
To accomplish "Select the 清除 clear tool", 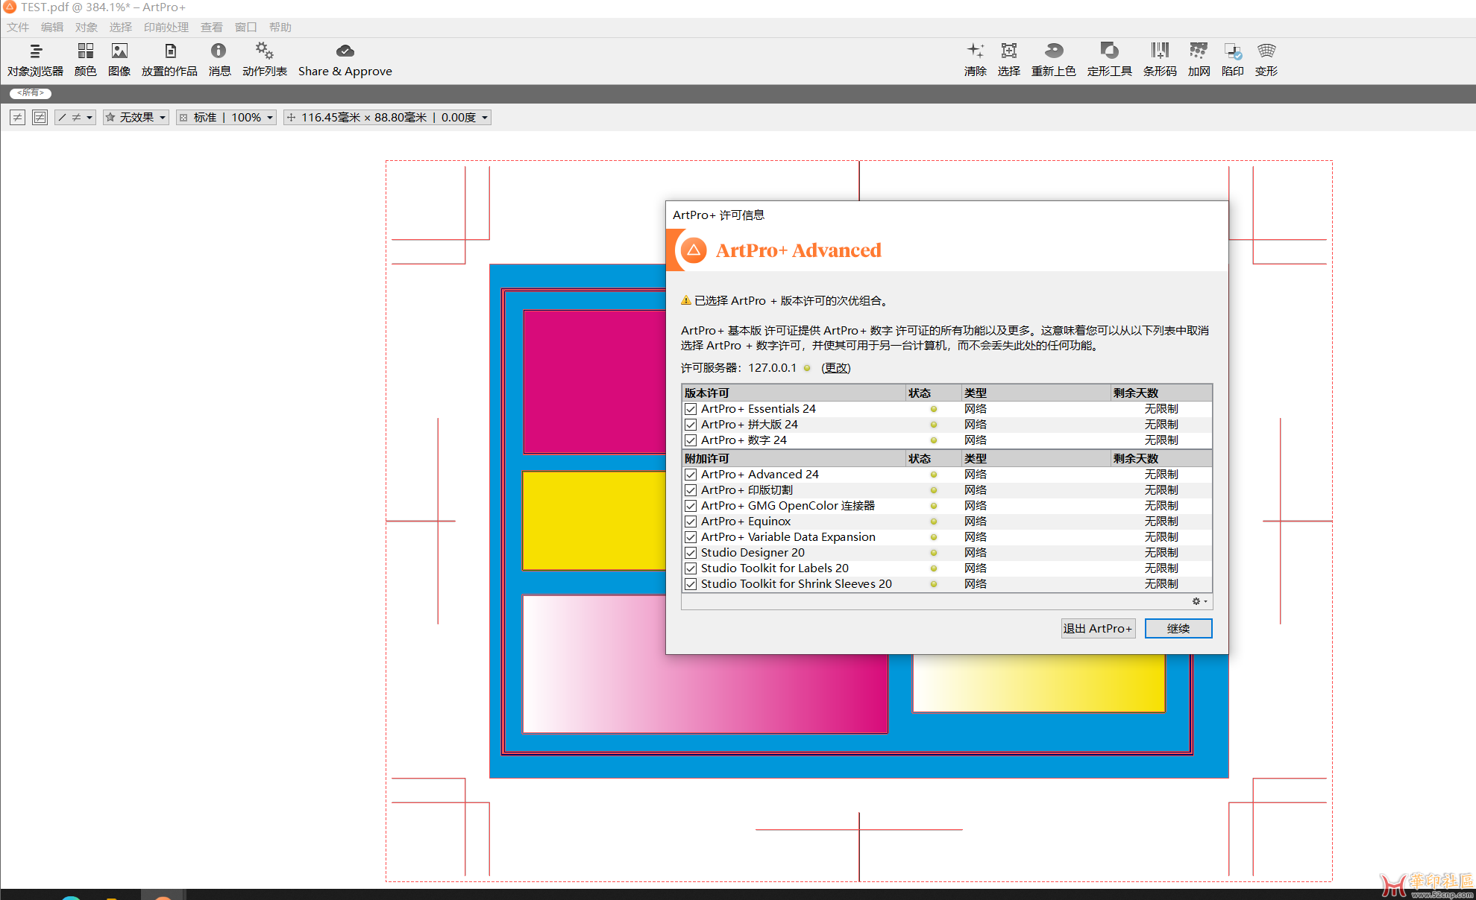I will [976, 60].
